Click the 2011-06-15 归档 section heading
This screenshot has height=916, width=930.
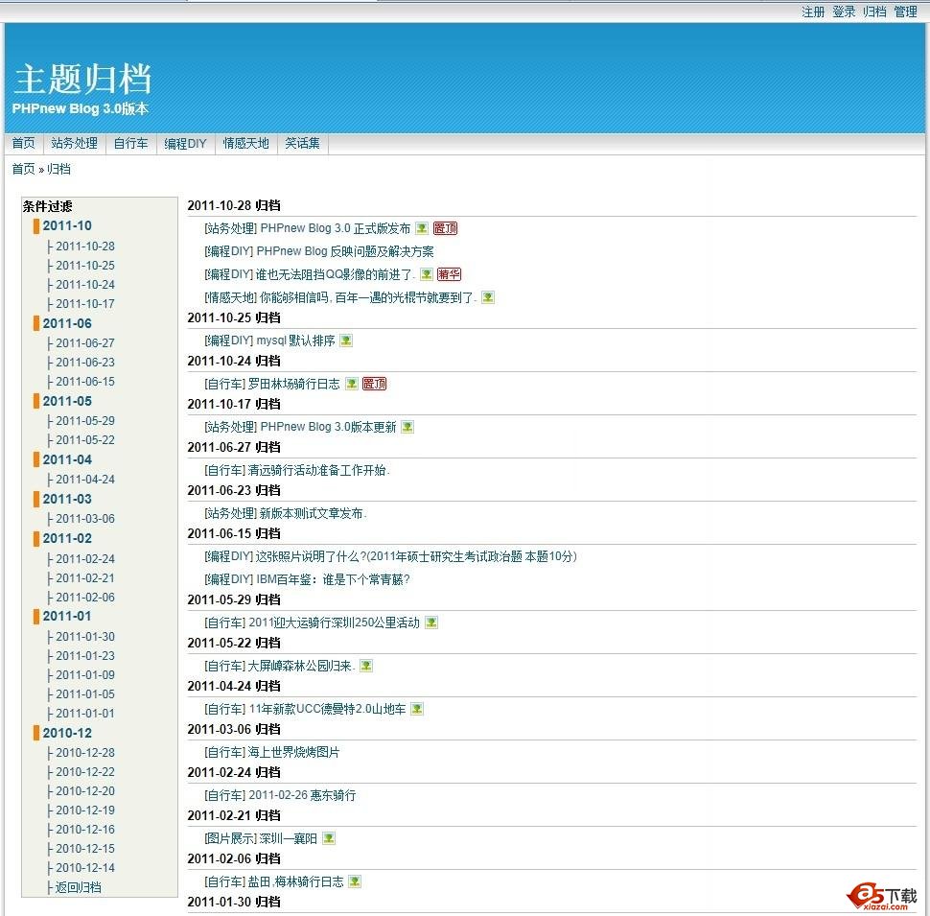234,533
